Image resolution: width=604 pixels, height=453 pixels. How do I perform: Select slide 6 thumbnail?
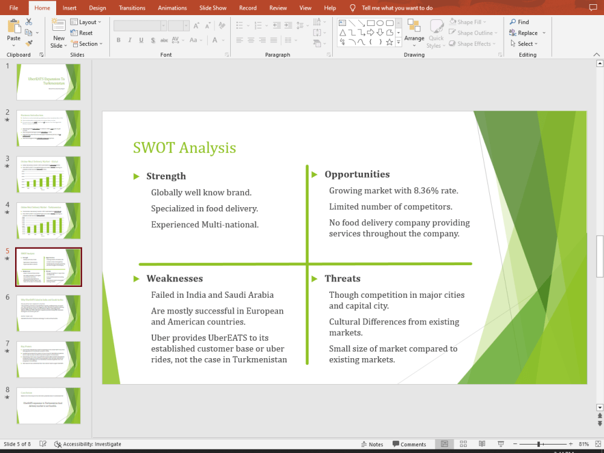(x=48, y=313)
